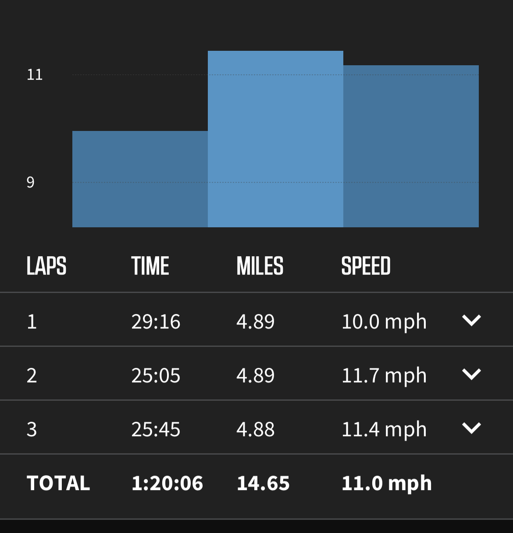Expand lap 1 details chevron
The height and width of the screenshot is (533, 513).
[x=471, y=321]
